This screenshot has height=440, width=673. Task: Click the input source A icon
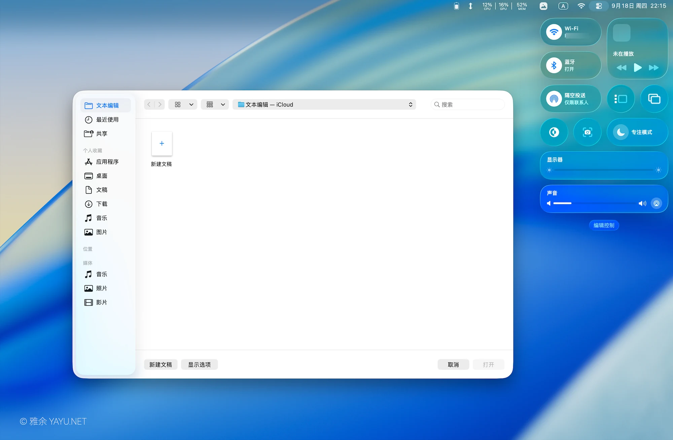click(563, 6)
